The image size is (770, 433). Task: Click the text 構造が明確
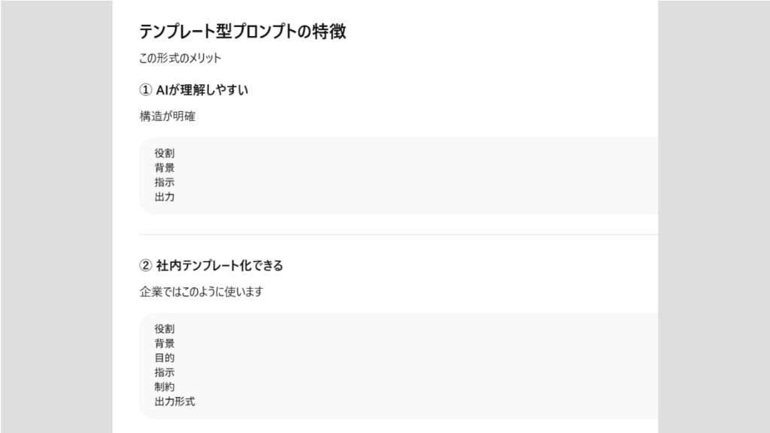click(x=167, y=117)
